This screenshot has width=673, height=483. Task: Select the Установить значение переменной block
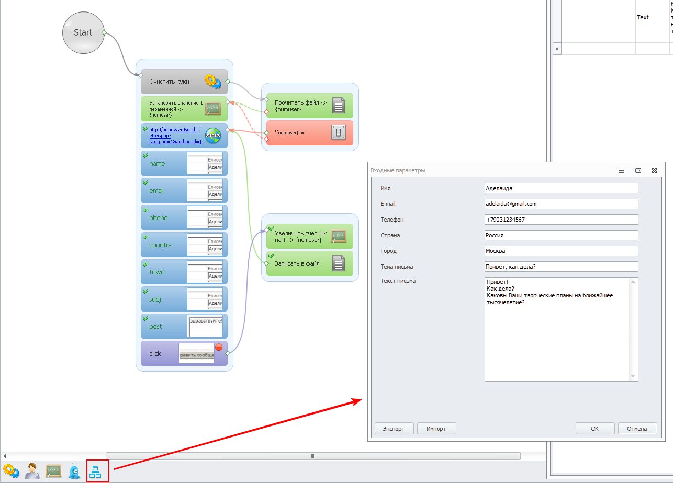pos(184,109)
